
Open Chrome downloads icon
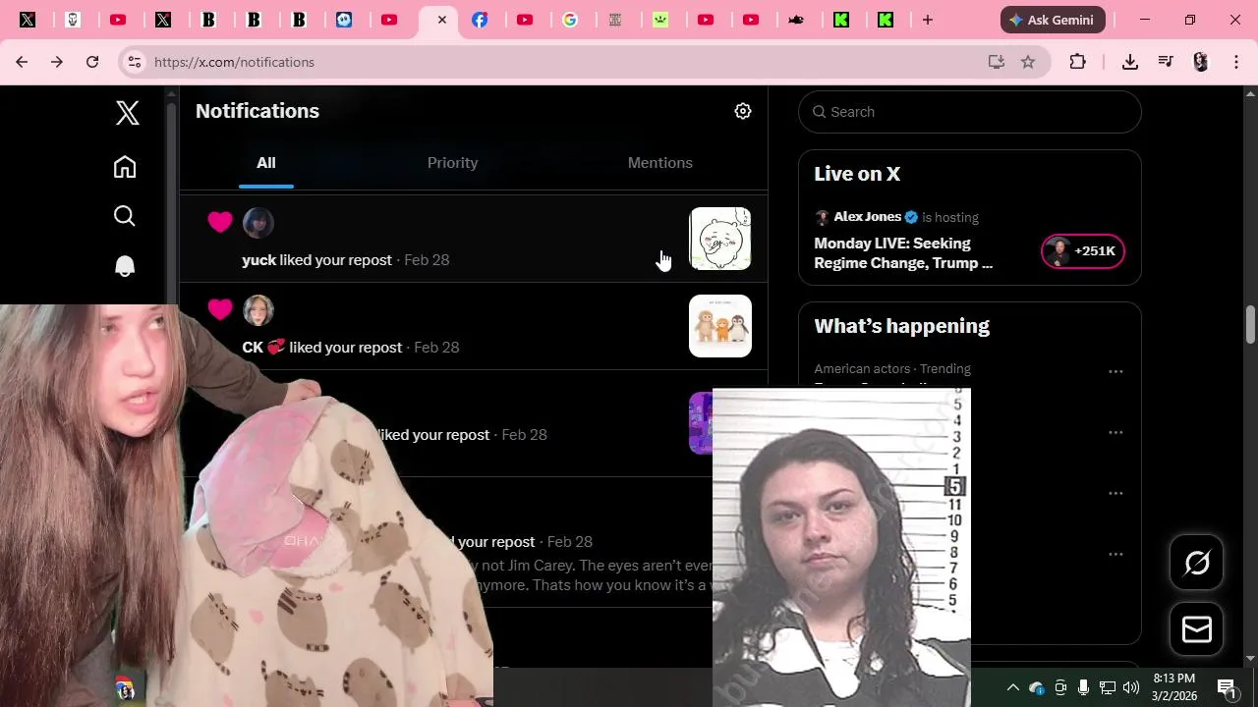[x=1130, y=62]
